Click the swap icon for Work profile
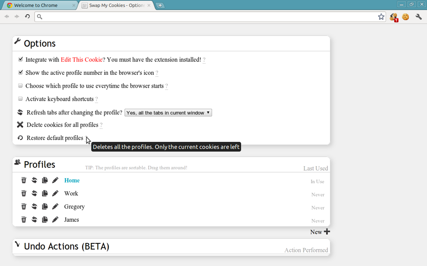The height and width of the screenshot is (266, 427). click(34, 193)
